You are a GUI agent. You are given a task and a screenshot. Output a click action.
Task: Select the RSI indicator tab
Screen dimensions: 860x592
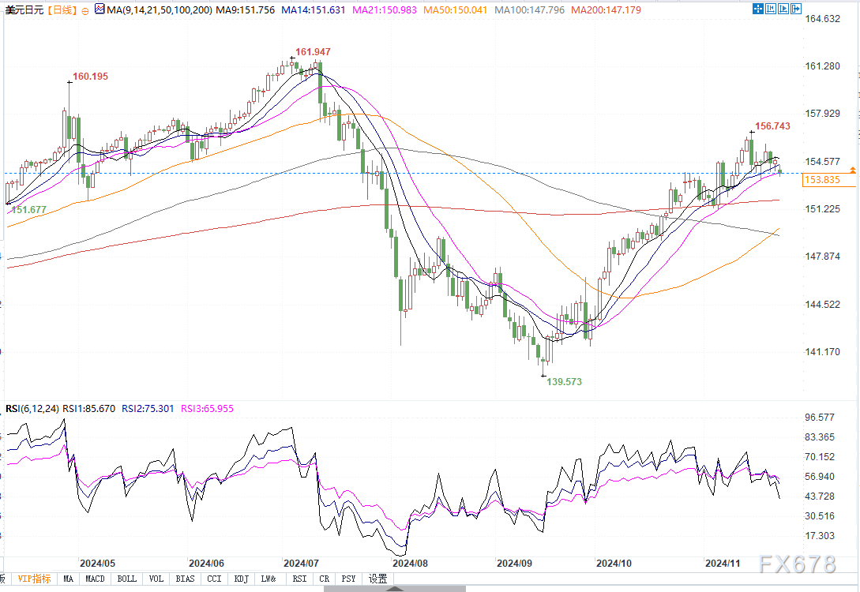point(299,579)
